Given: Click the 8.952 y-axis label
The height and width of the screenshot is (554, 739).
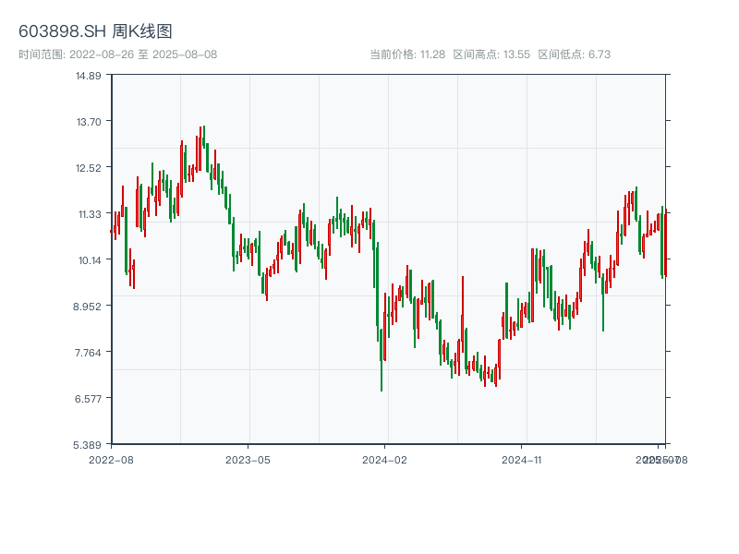Looking at the screenshot, I should [x=89, y=306].
